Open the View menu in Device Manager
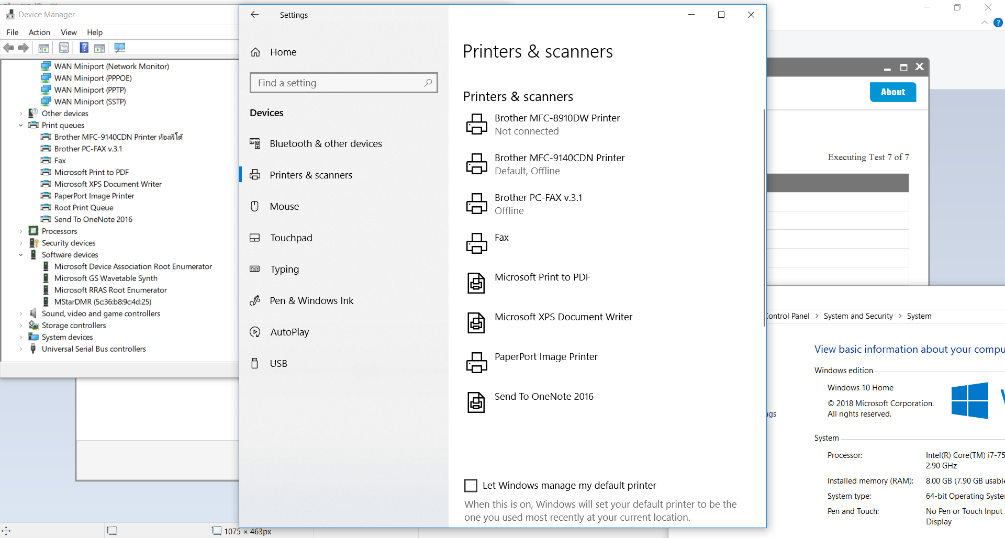1005x538 pixels. (69, 32)
